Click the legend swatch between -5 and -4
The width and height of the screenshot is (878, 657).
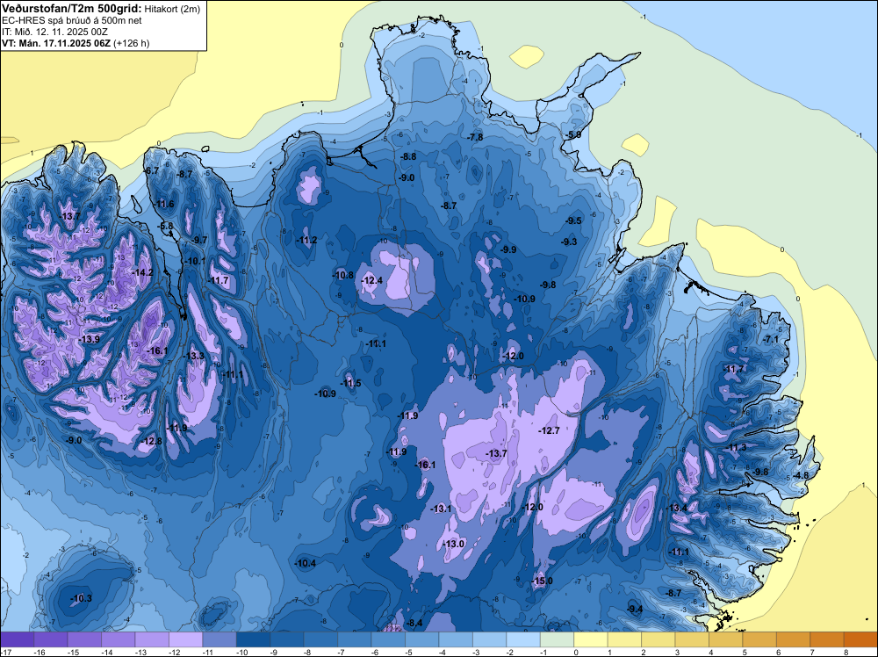pyautogui.click(x=422, y=639)
